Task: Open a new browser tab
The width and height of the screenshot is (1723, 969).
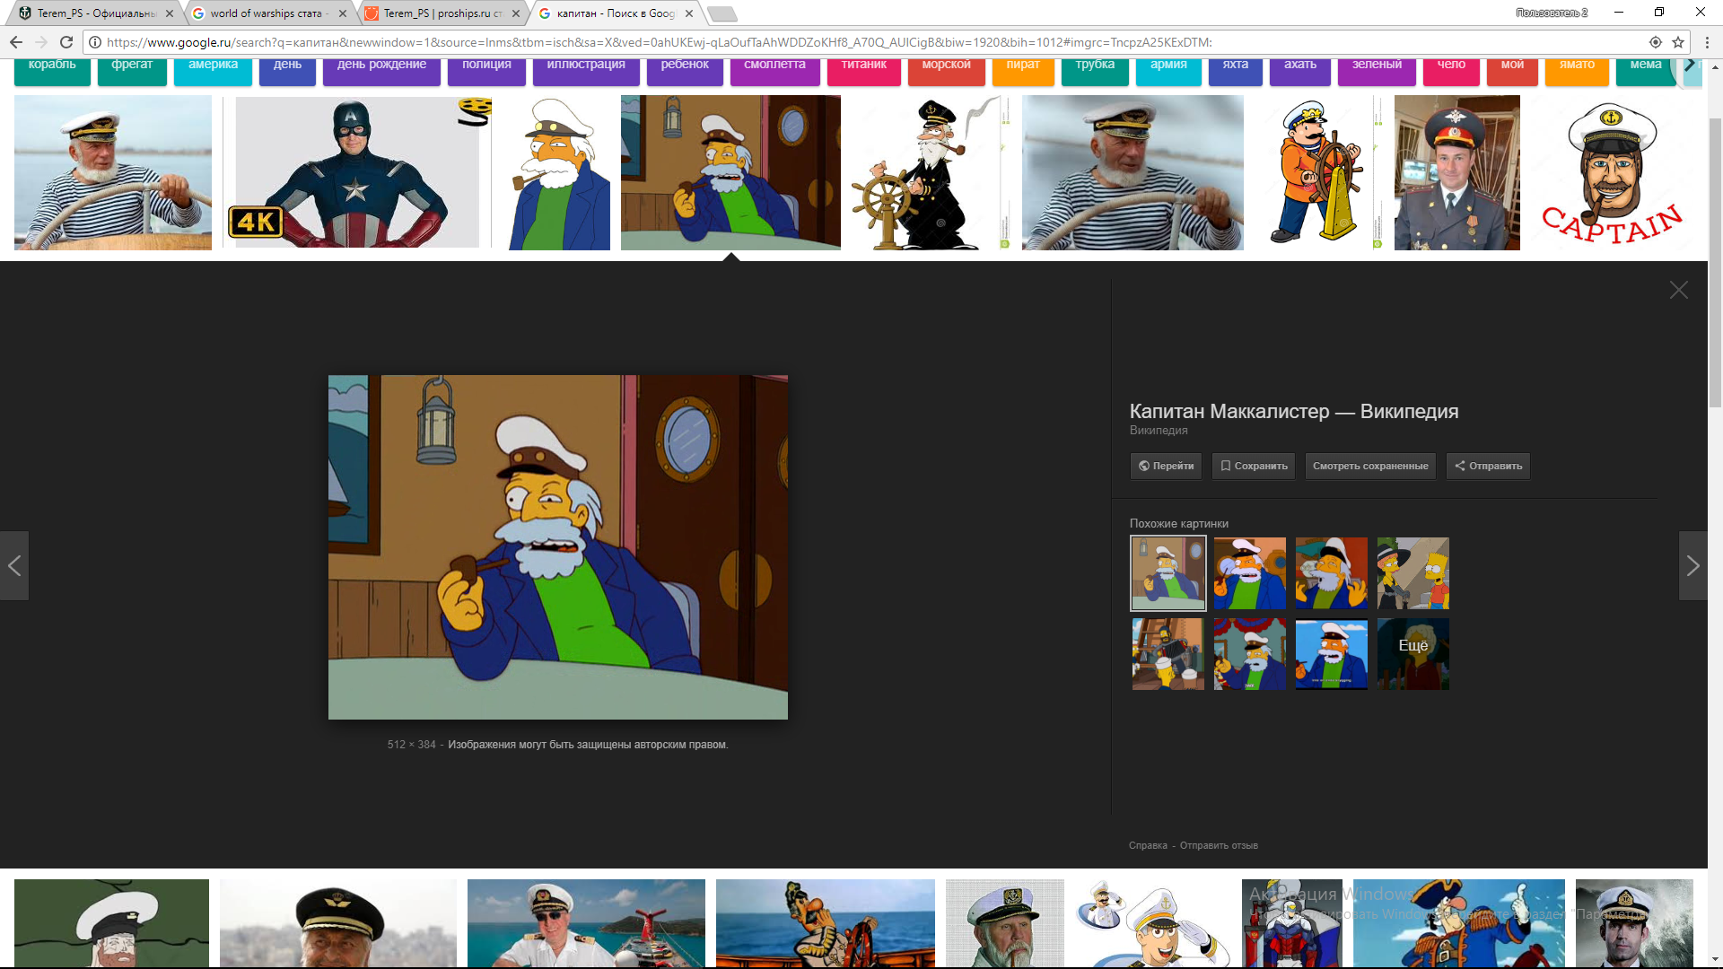Action: tap(722, 13)
